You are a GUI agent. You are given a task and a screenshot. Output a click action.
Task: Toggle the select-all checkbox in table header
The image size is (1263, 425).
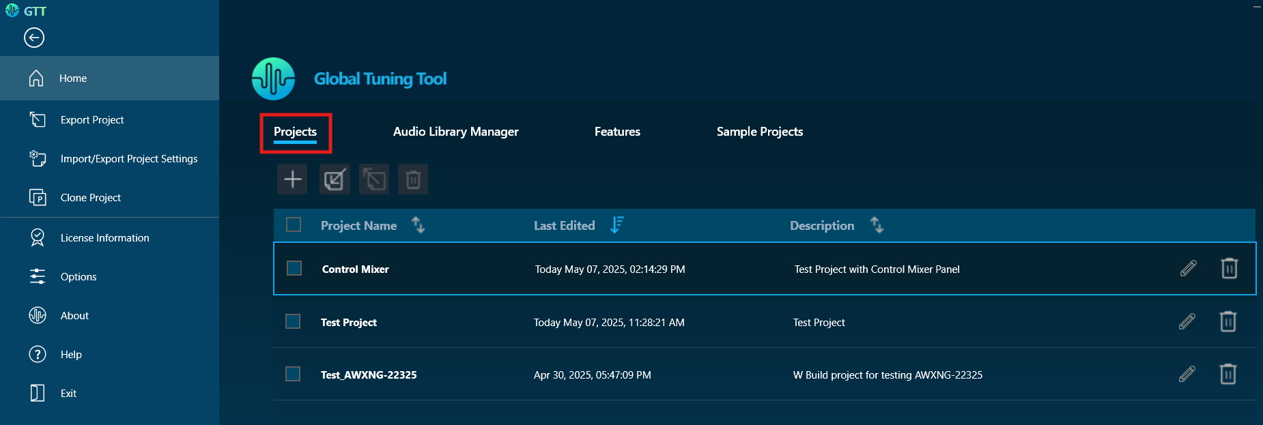pyautogui.click(x=294, y=225)
